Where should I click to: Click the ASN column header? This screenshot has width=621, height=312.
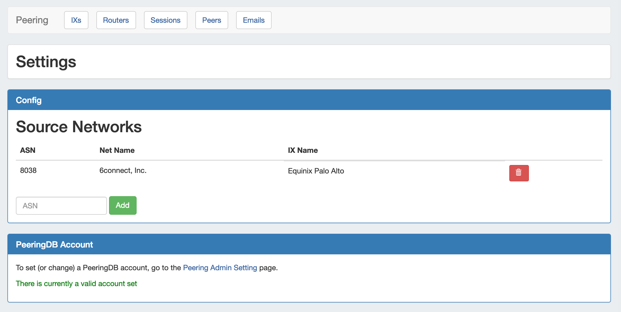point(28,150)
